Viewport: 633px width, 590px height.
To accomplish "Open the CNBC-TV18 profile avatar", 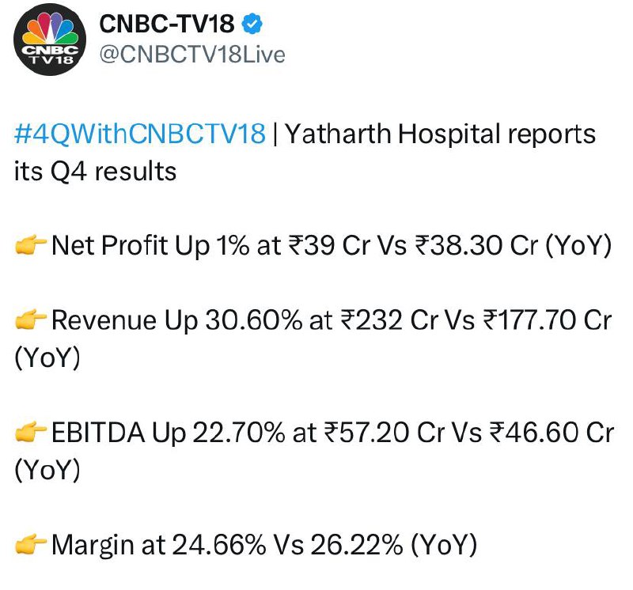I will (50, 39).
